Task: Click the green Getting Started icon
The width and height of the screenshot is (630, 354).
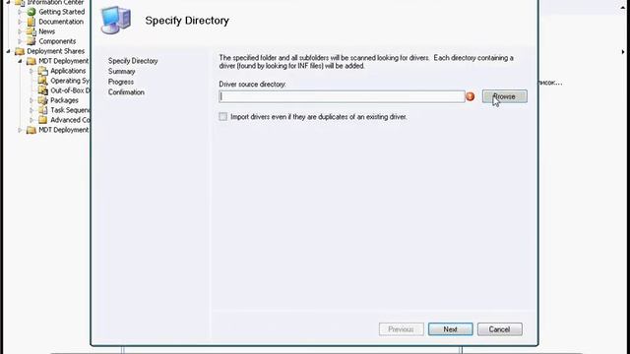Action: 31,12
